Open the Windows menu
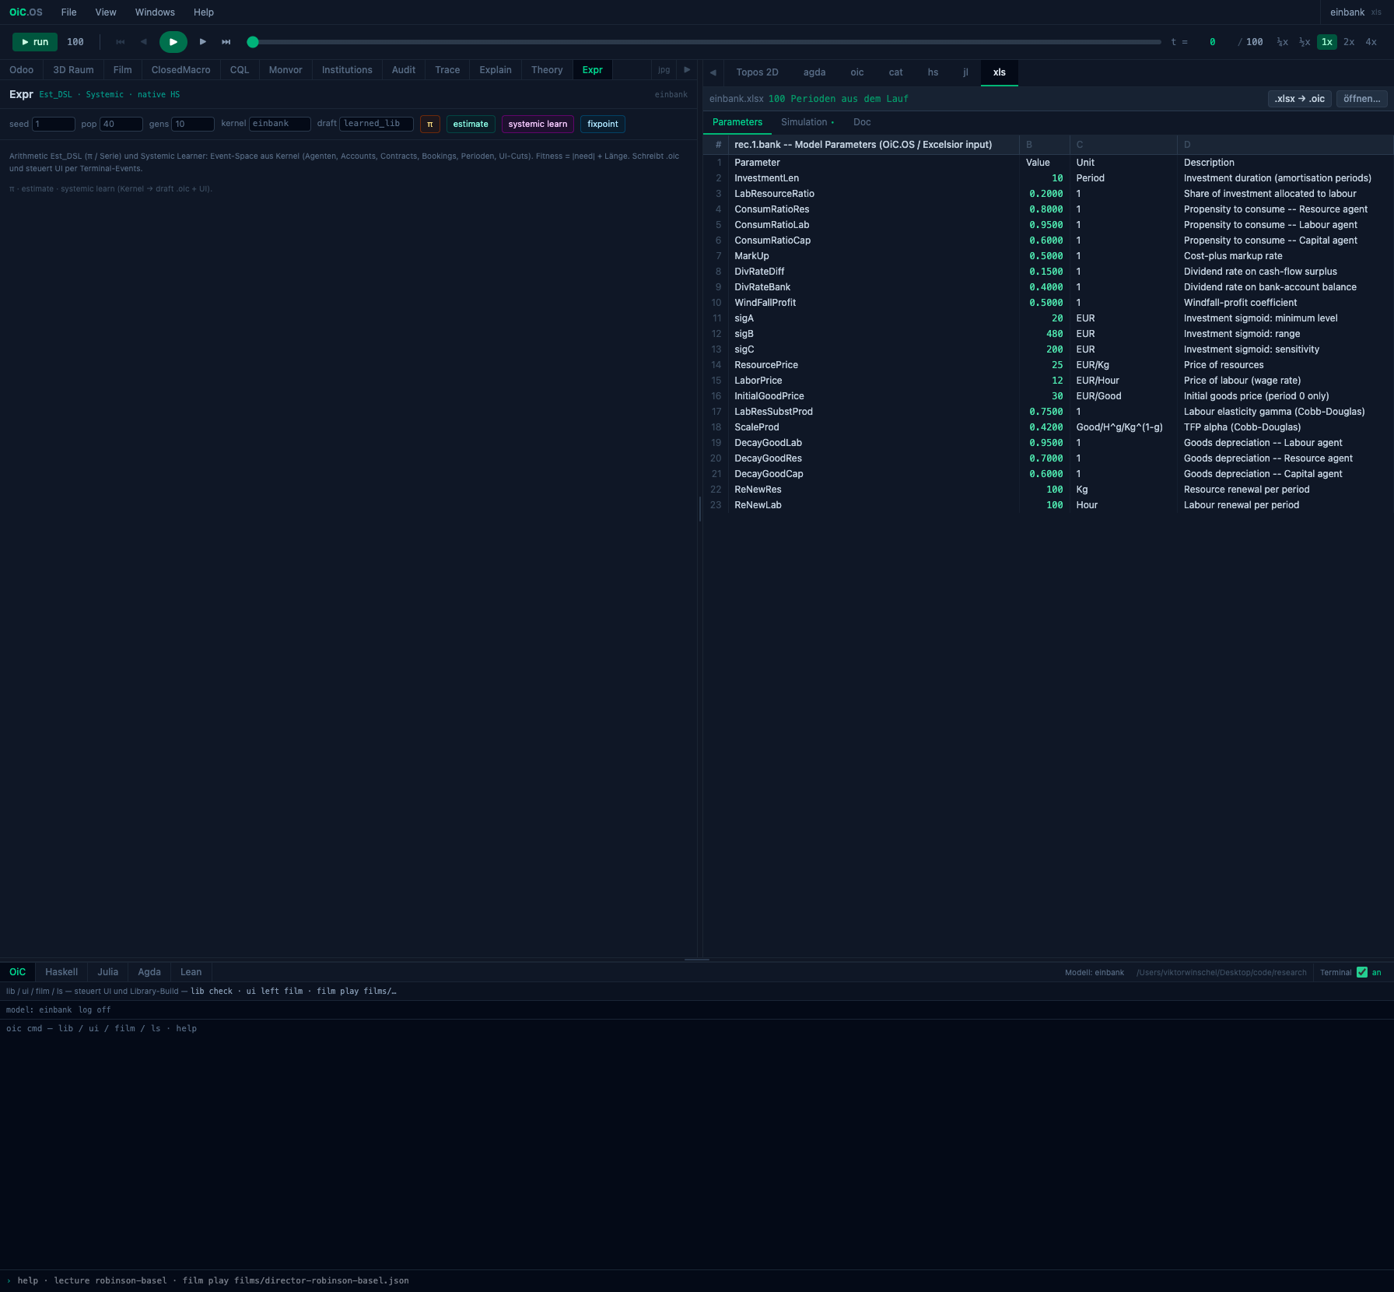The width and height of the screenshot is (1394, 1292). pyautogui.click(x=155, y=12)
